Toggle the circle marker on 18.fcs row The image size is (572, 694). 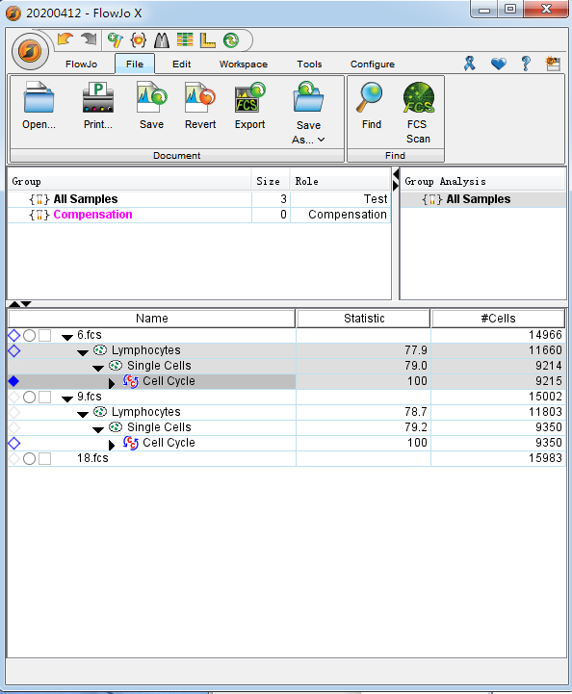29,458
